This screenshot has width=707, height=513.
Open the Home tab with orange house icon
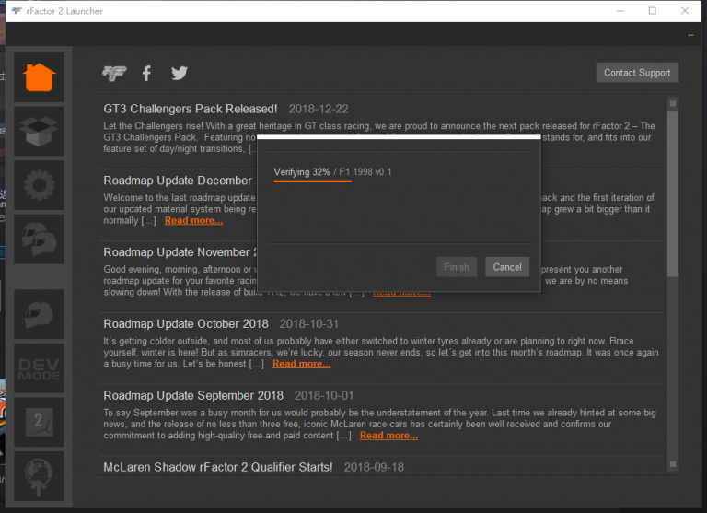pyautogui.click(x=39, y=77)
